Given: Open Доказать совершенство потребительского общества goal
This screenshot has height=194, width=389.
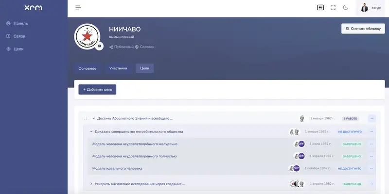Looking at the screenshot, I should coord(139,131).
